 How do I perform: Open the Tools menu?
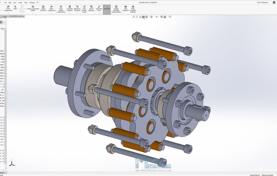pos(26,3)
